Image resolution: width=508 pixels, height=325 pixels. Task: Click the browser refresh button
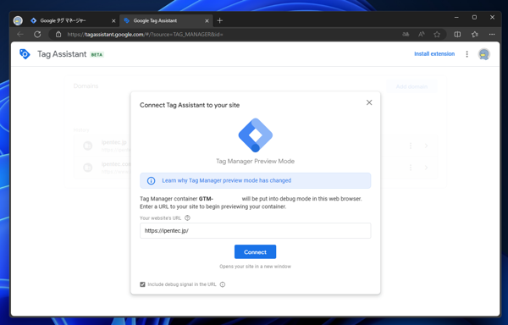(37, 35)
